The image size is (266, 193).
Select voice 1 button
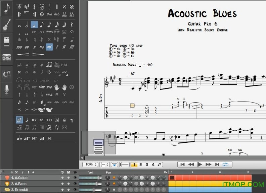click(134, 165)
